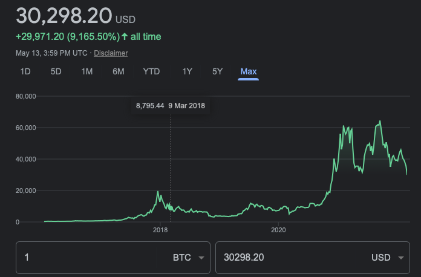The width and height of the screenshot is (421, 277).
Task: Click the 2018 x-axis label
Action: coord(160,230)
